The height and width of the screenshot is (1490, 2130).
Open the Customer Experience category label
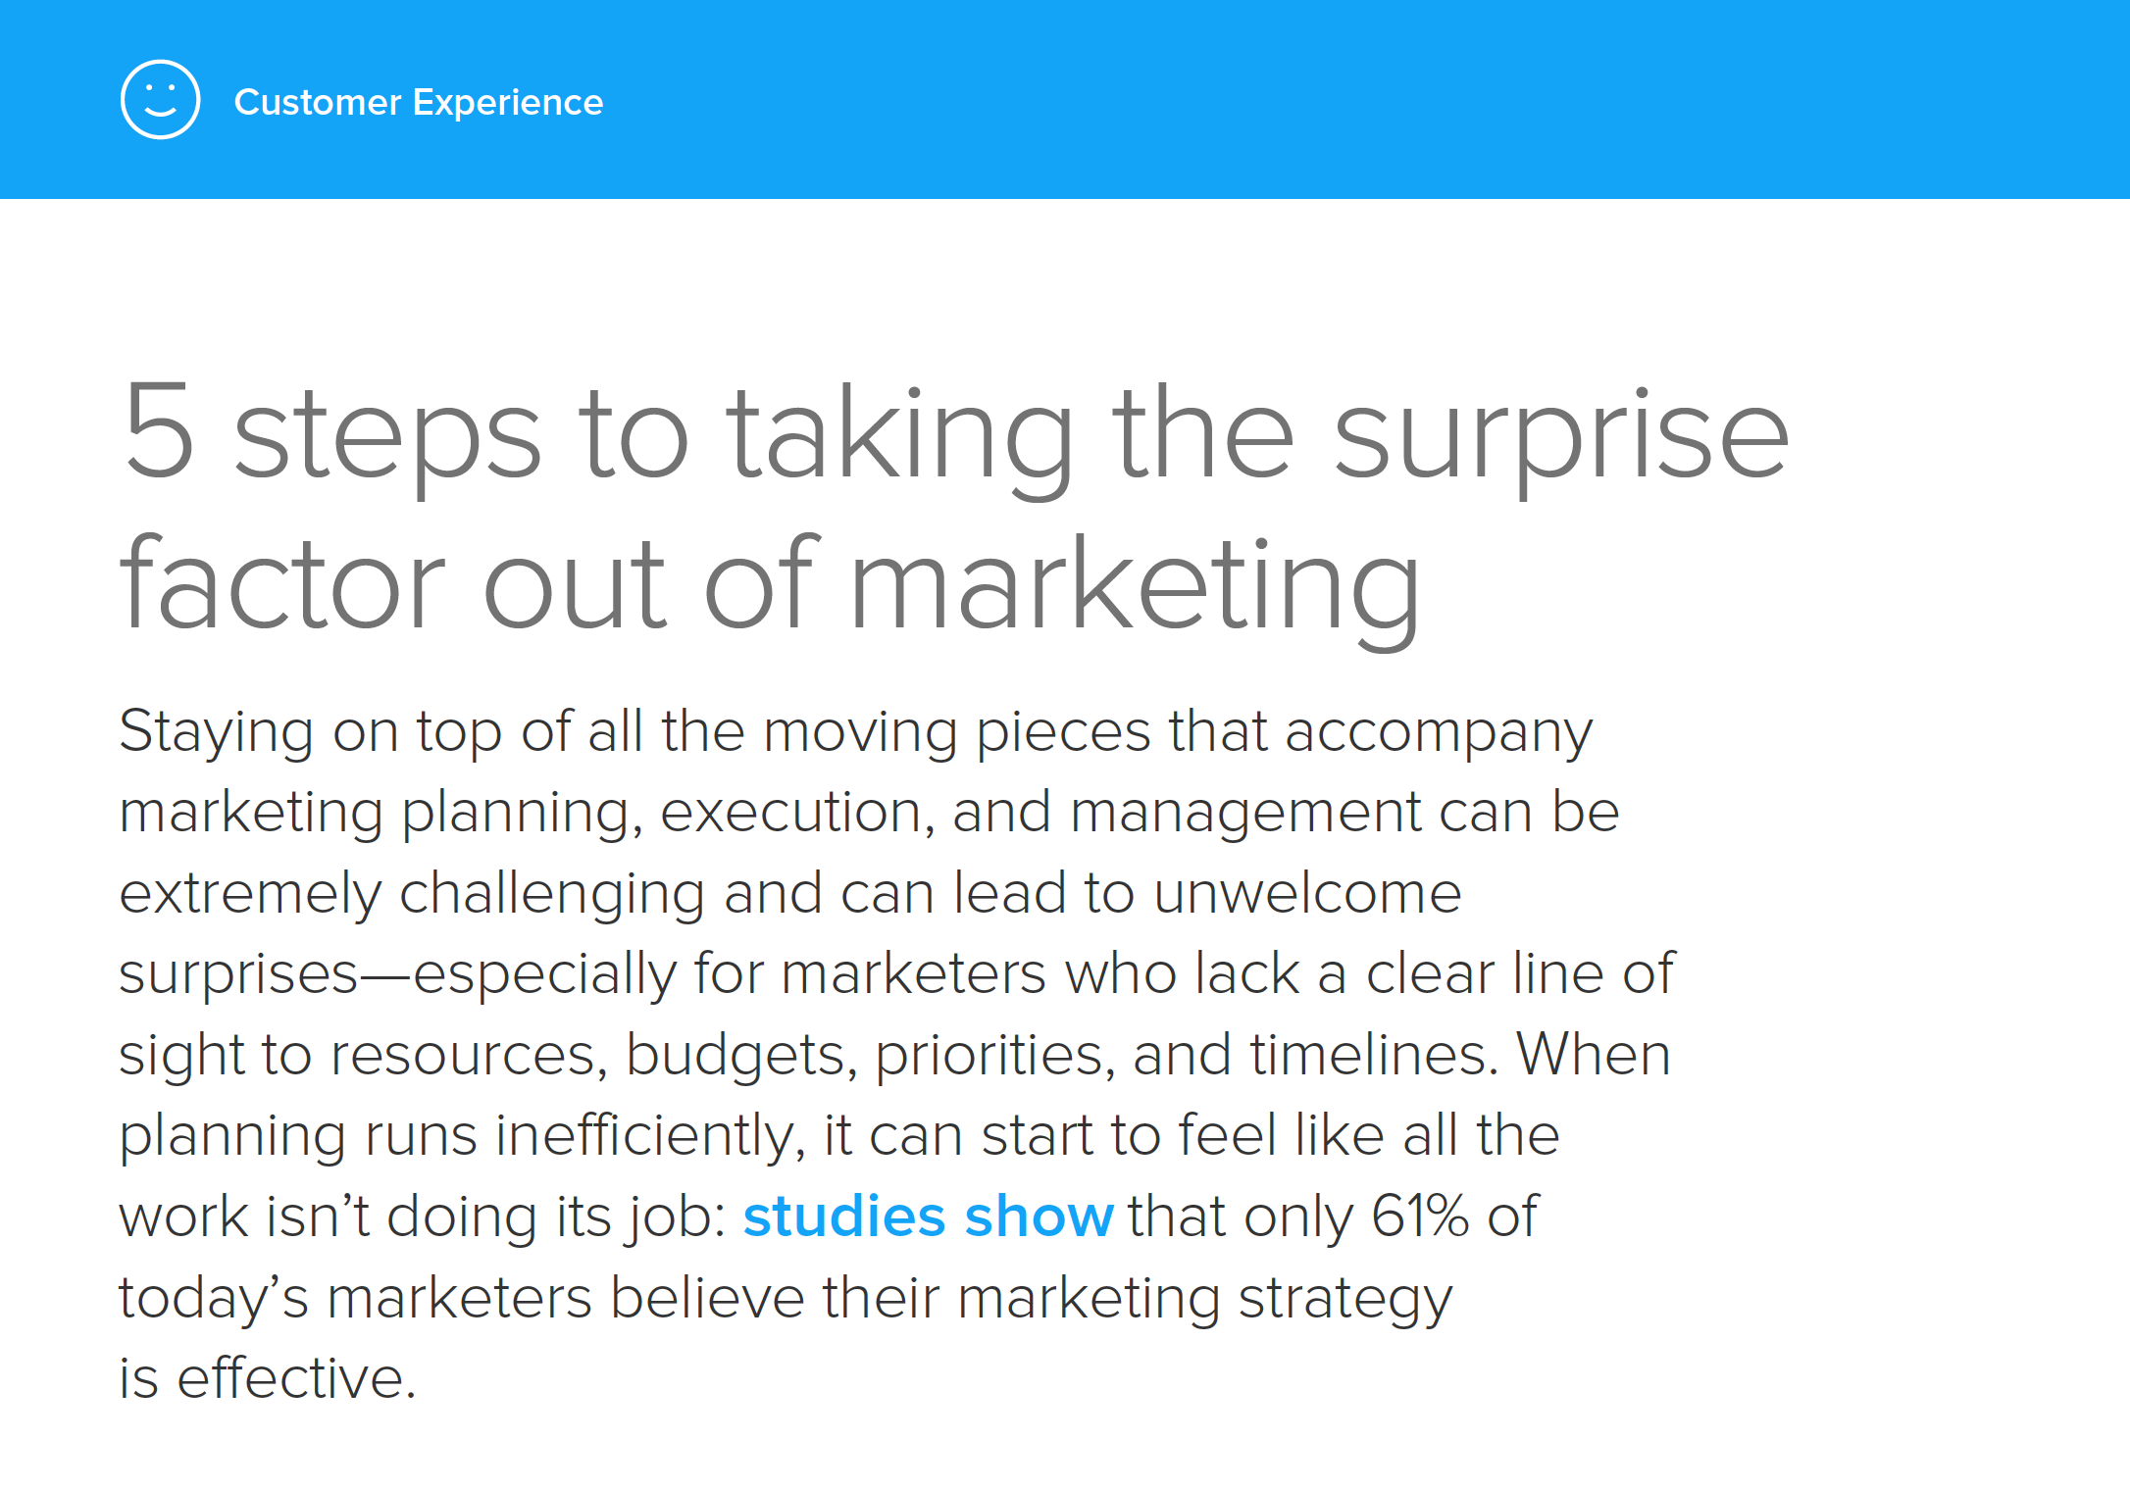(419, 102)
